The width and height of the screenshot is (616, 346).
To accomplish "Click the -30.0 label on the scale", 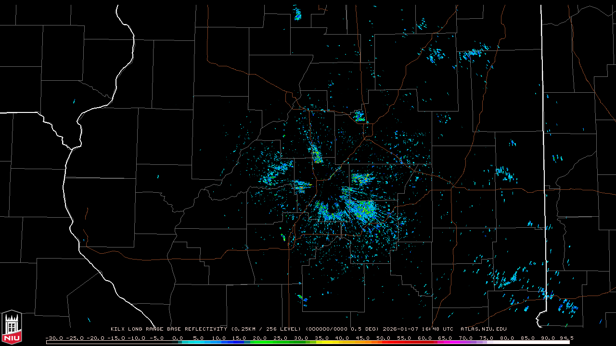I will (54, 338).
